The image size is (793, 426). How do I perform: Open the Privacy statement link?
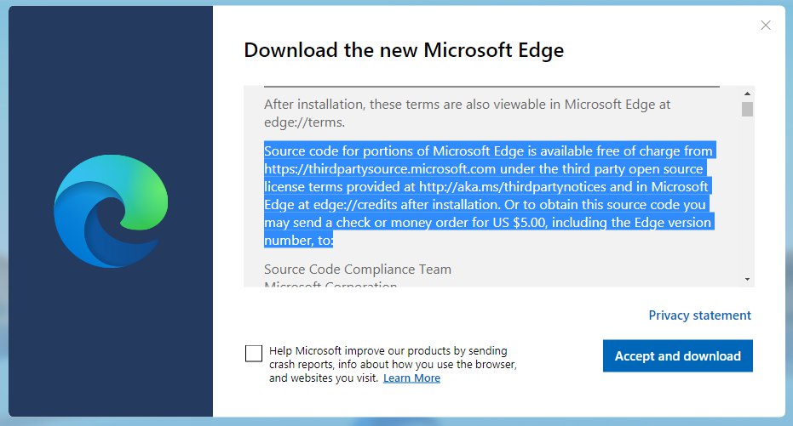click(x=699, y=315)
